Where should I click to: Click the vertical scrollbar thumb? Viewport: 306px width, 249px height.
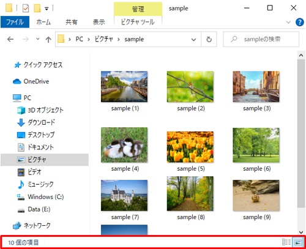(301, 133)
